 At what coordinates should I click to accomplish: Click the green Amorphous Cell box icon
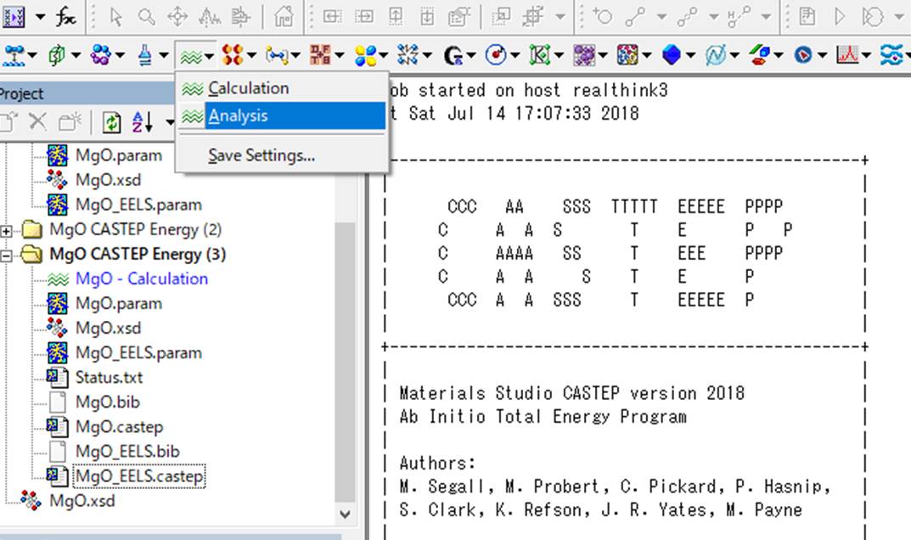57,55
